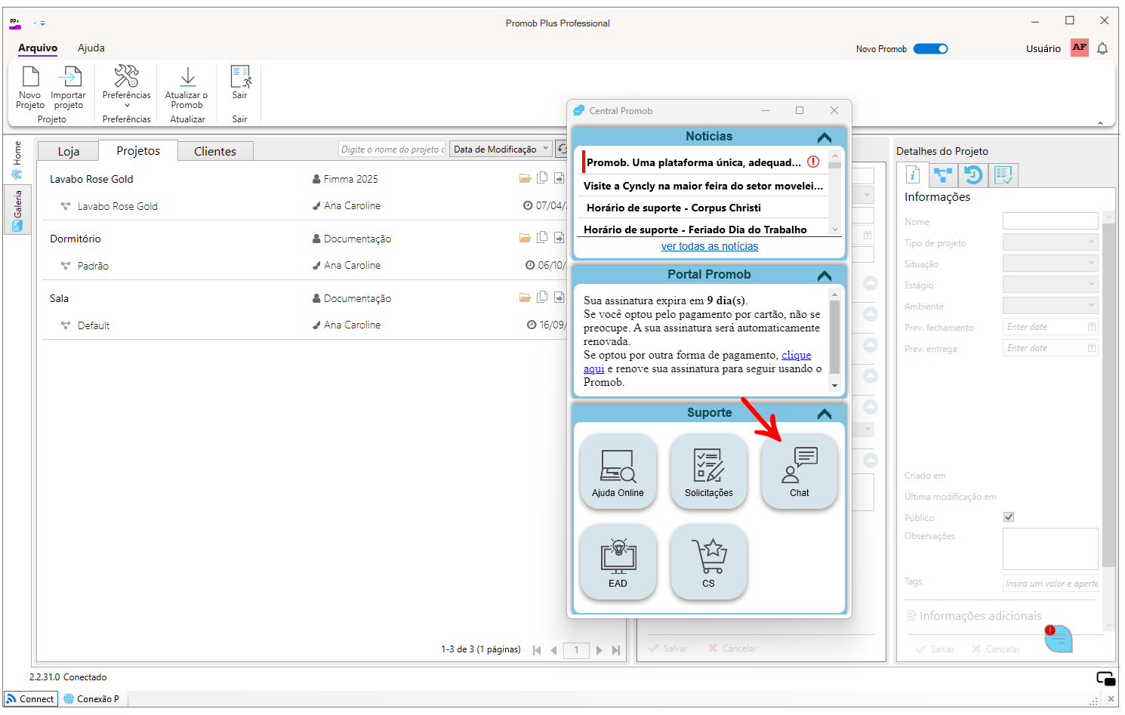The width and height of the screenshot is (1125, 715).
Task: Focus the project name search field
Action: tap(392, 149)
